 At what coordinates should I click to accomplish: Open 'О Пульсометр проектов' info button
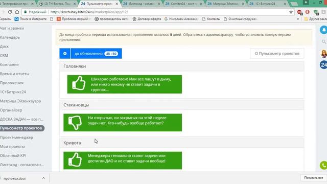[277, 54]
